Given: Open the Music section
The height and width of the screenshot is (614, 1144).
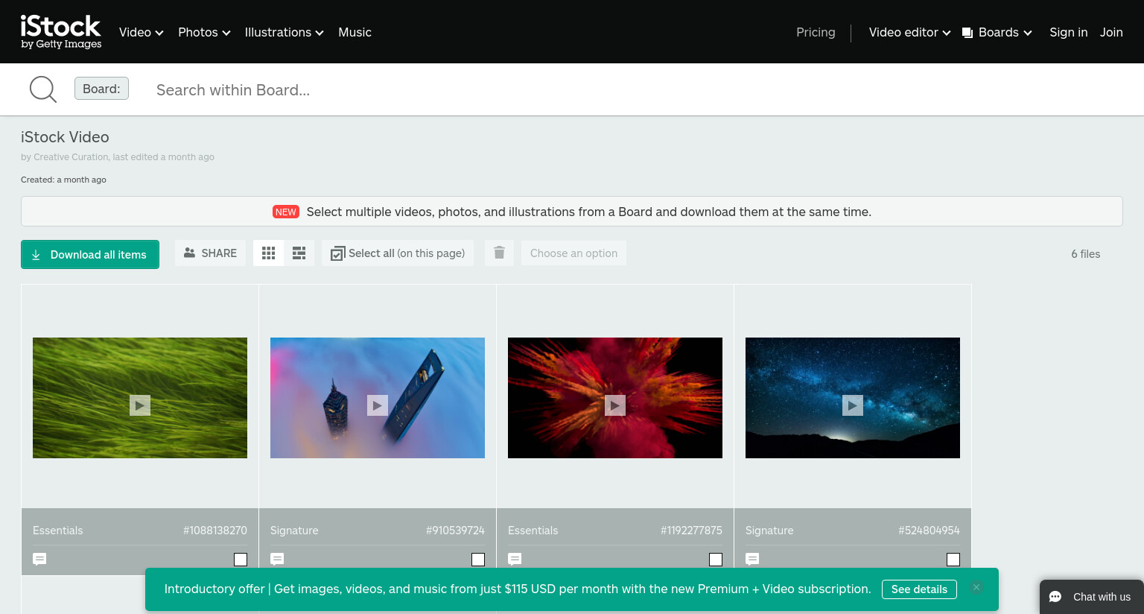Looking at the screenshot, I should 355,32.
